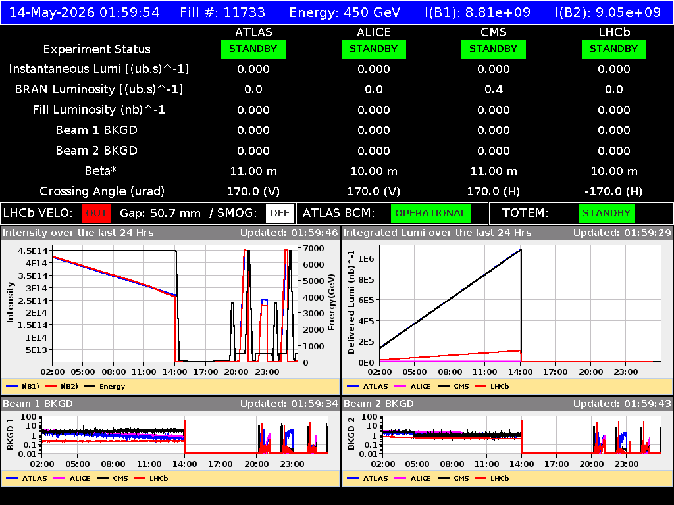Select the I(B1): 8.81e+09 intensity readout
Image resolution: width=674 pixels, height=505 pixels.
(478, 12)
